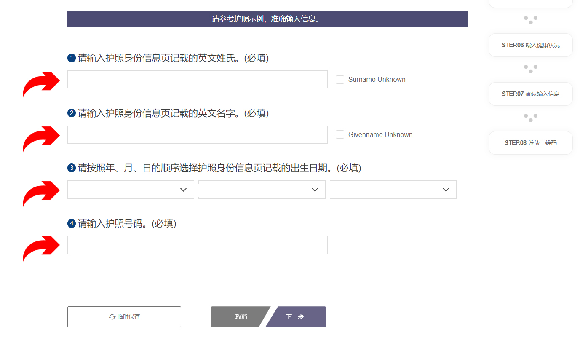Click the dots separator below STEP.06
This screenshot has width=588, height=356.
pyautogui.click(x=530, y=68)
